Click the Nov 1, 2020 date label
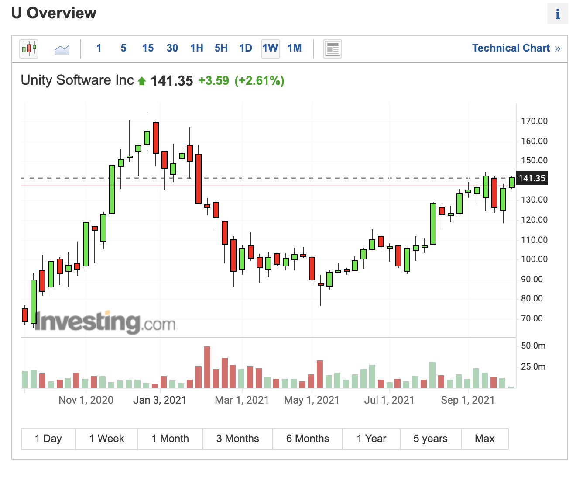Viewport: 583px width, 477px height. 86,400
